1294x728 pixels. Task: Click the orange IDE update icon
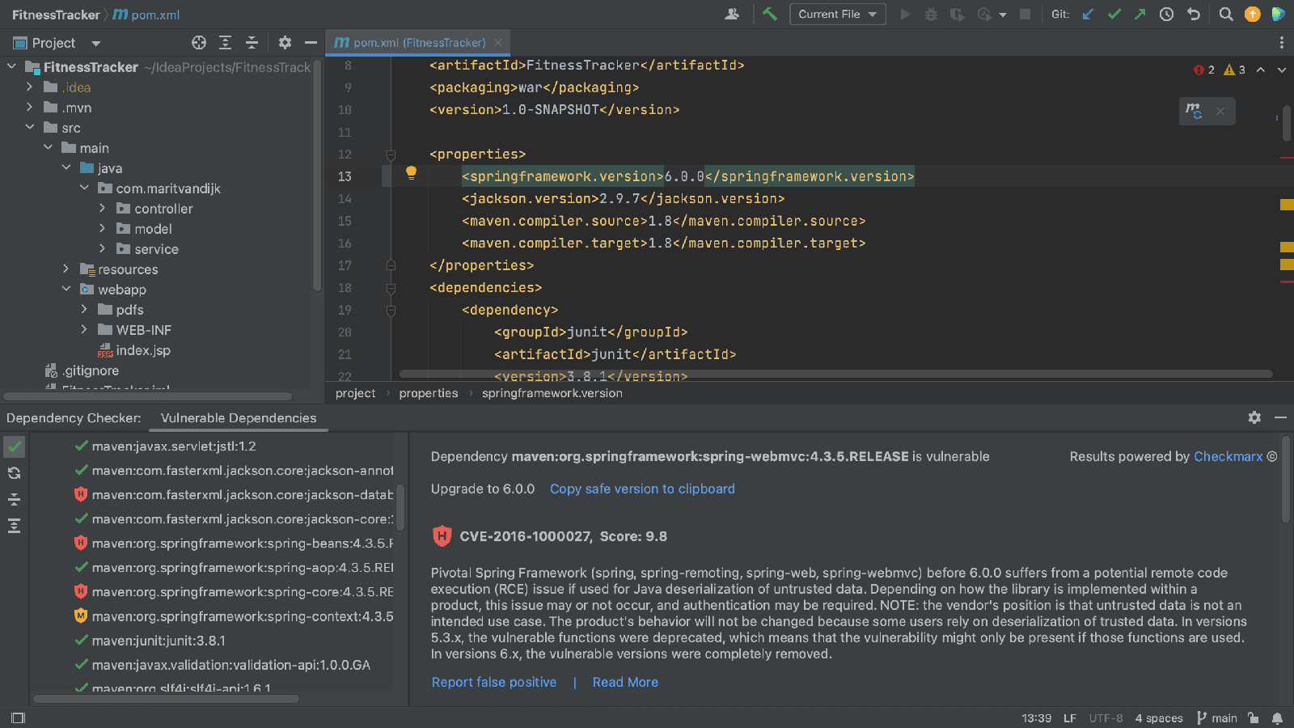(x=1252, y=14)
